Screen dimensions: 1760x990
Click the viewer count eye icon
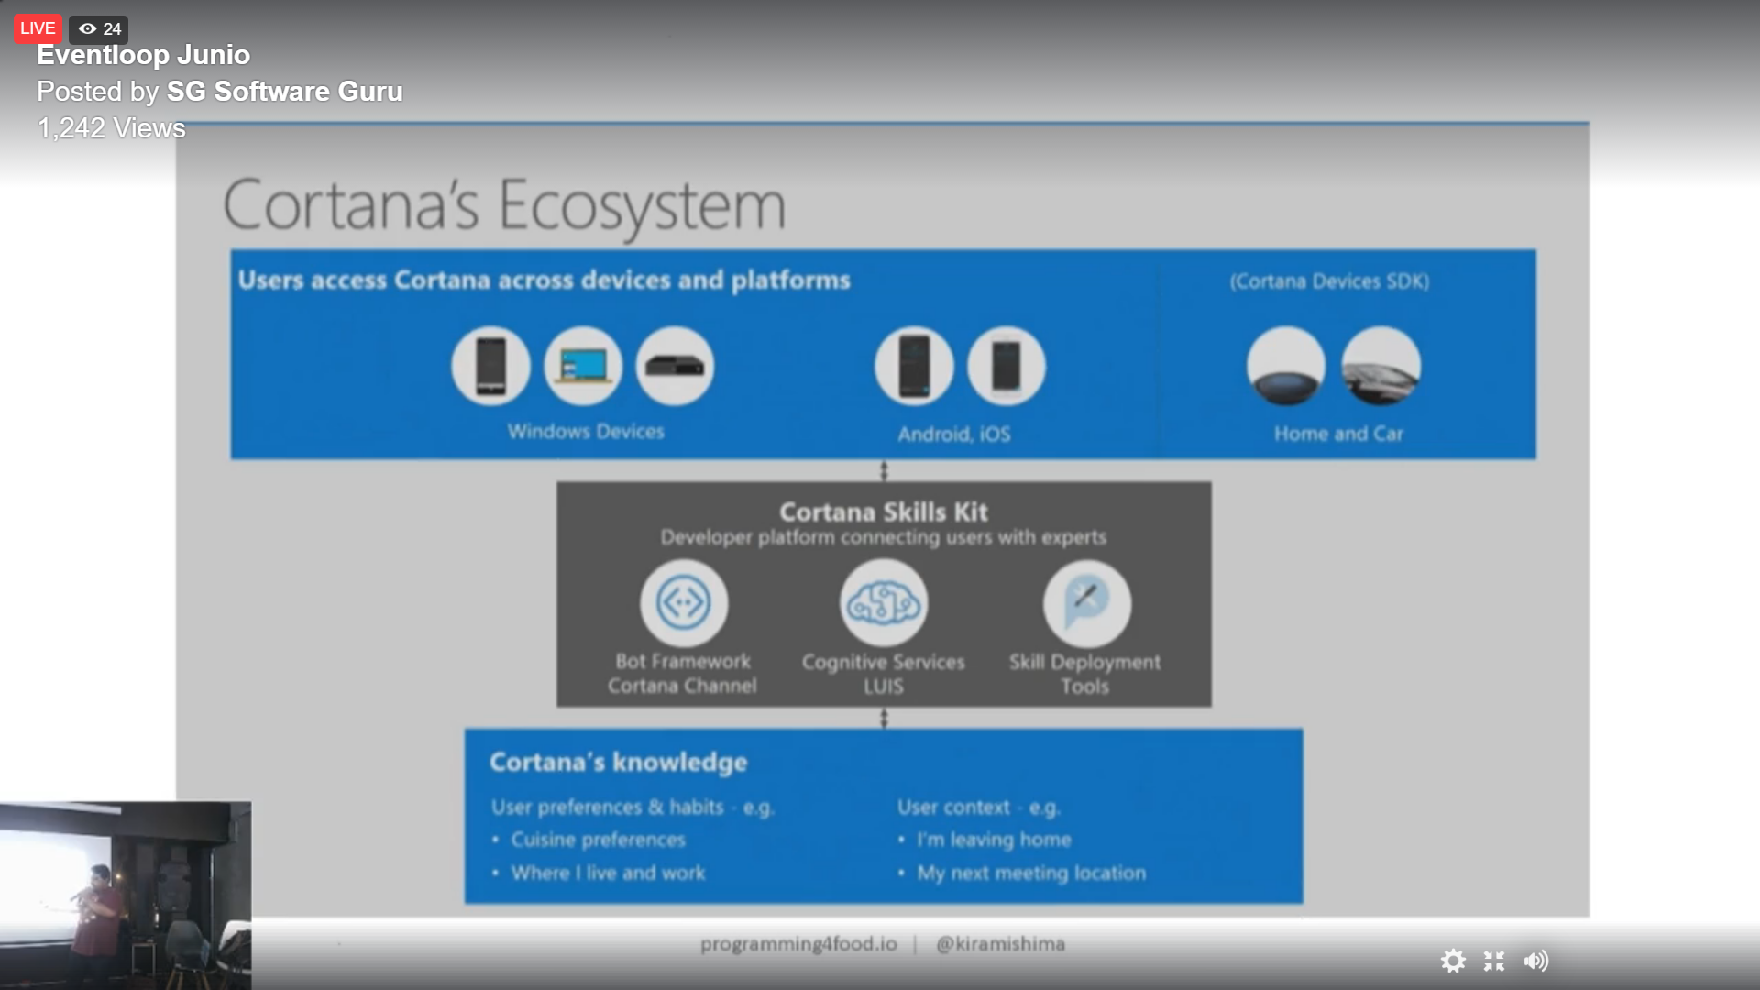point(87,28)
